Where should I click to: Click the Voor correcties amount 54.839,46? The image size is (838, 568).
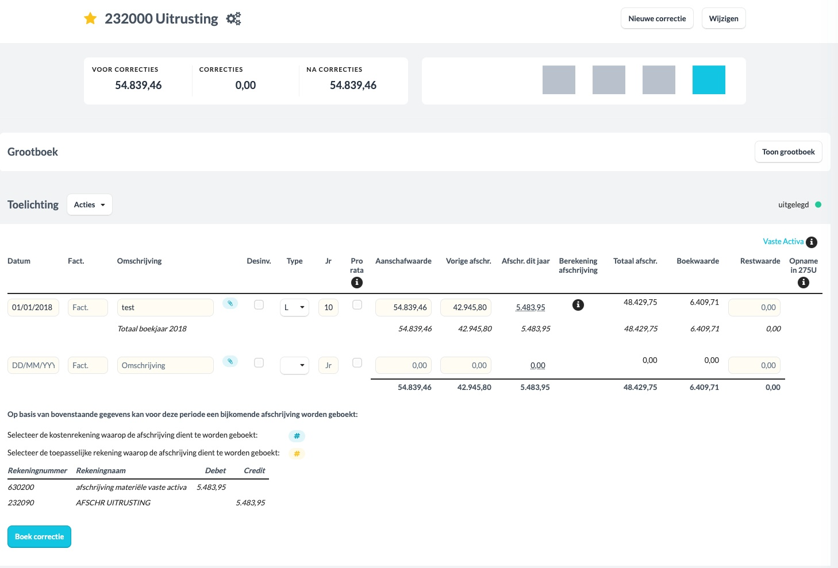tap(138, 85)
